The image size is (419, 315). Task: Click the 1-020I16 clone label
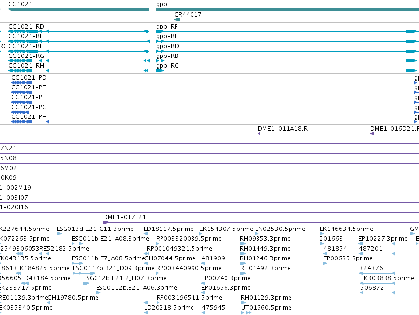pos(14,207)
